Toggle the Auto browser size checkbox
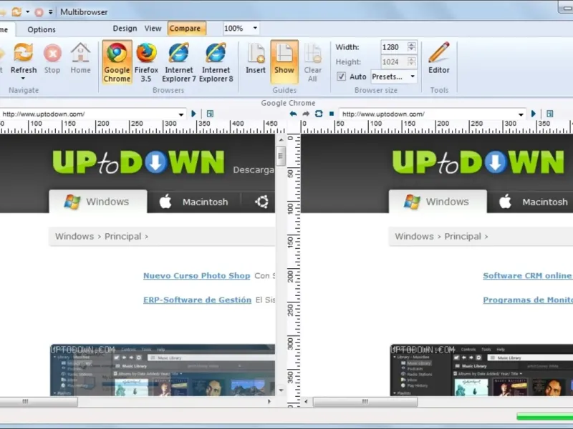Screen dimensions: 573x429 click(x=341, y=77)
